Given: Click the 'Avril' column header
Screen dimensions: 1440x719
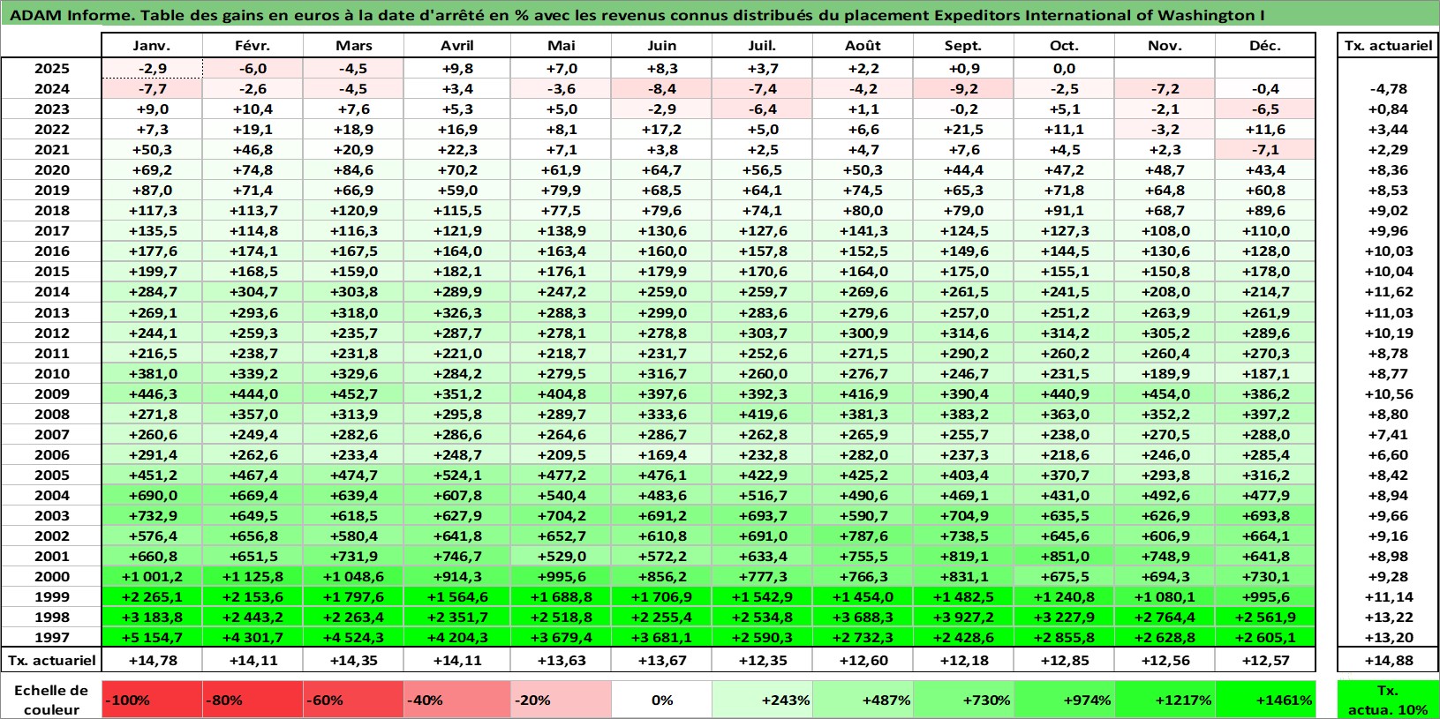Looking at the screenshot, I should (x=457, y=45).
